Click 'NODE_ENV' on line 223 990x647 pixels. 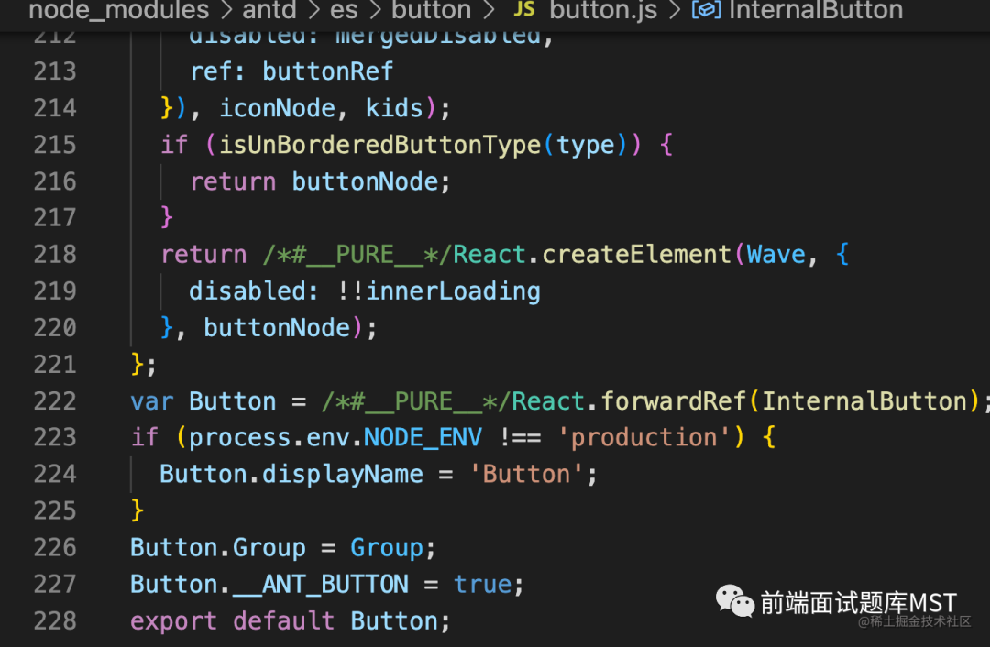[423, 437]
